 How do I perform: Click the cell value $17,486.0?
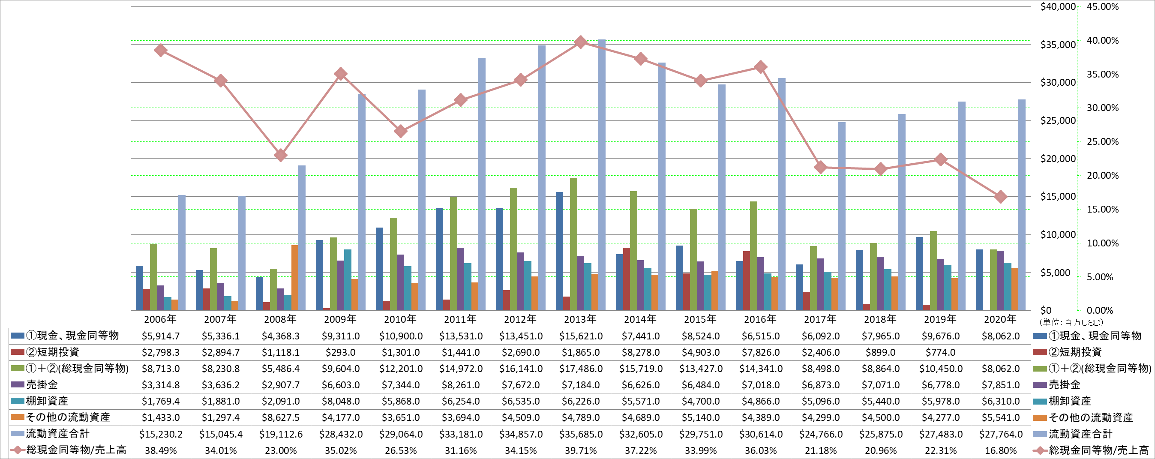tap(581, 369)
